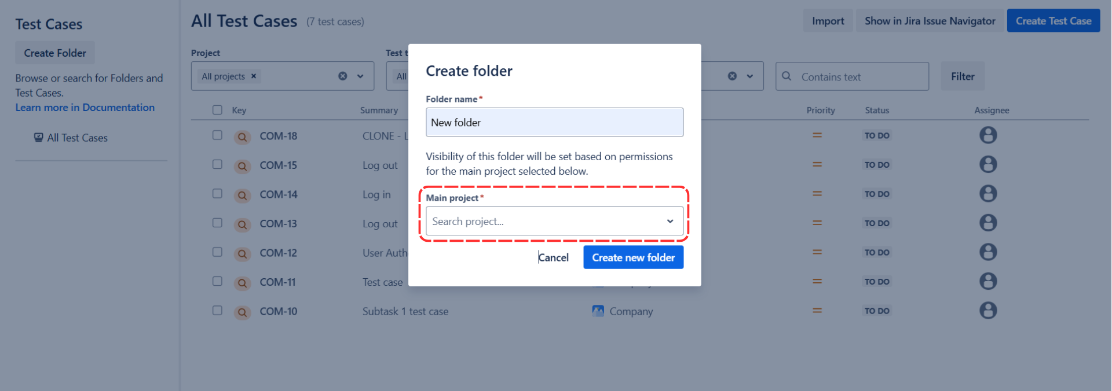Open Learn more in Documentation link

85,108
